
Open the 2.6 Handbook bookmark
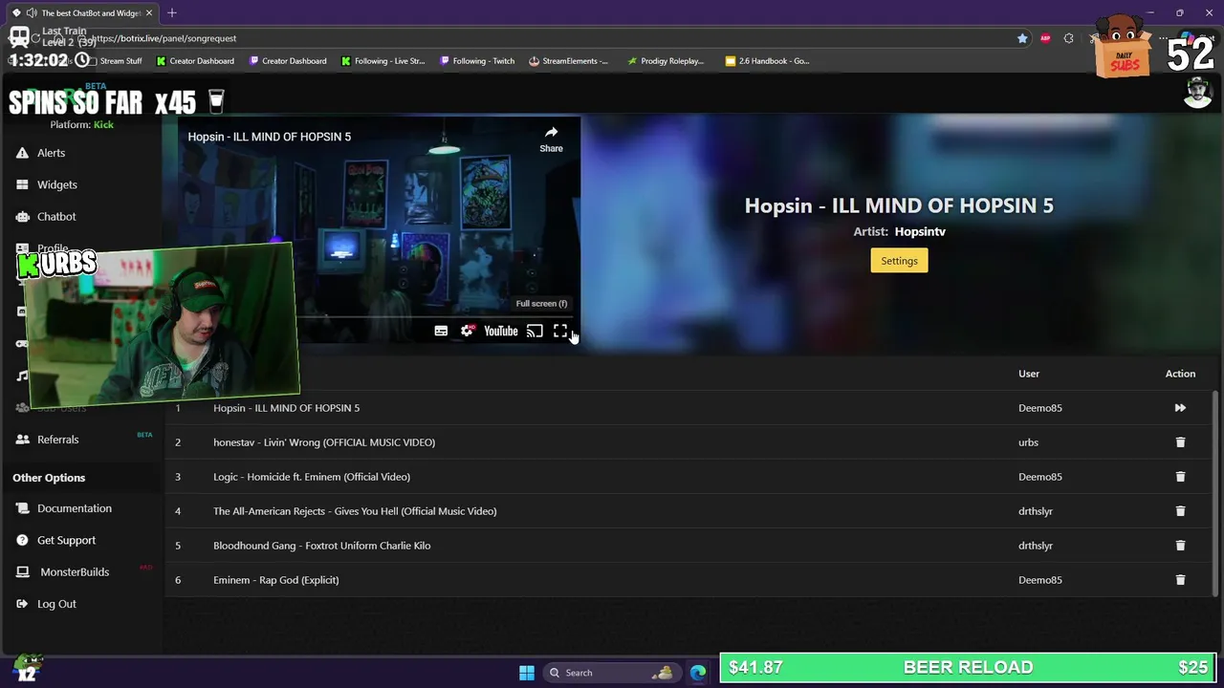click(x=767, y=61)
